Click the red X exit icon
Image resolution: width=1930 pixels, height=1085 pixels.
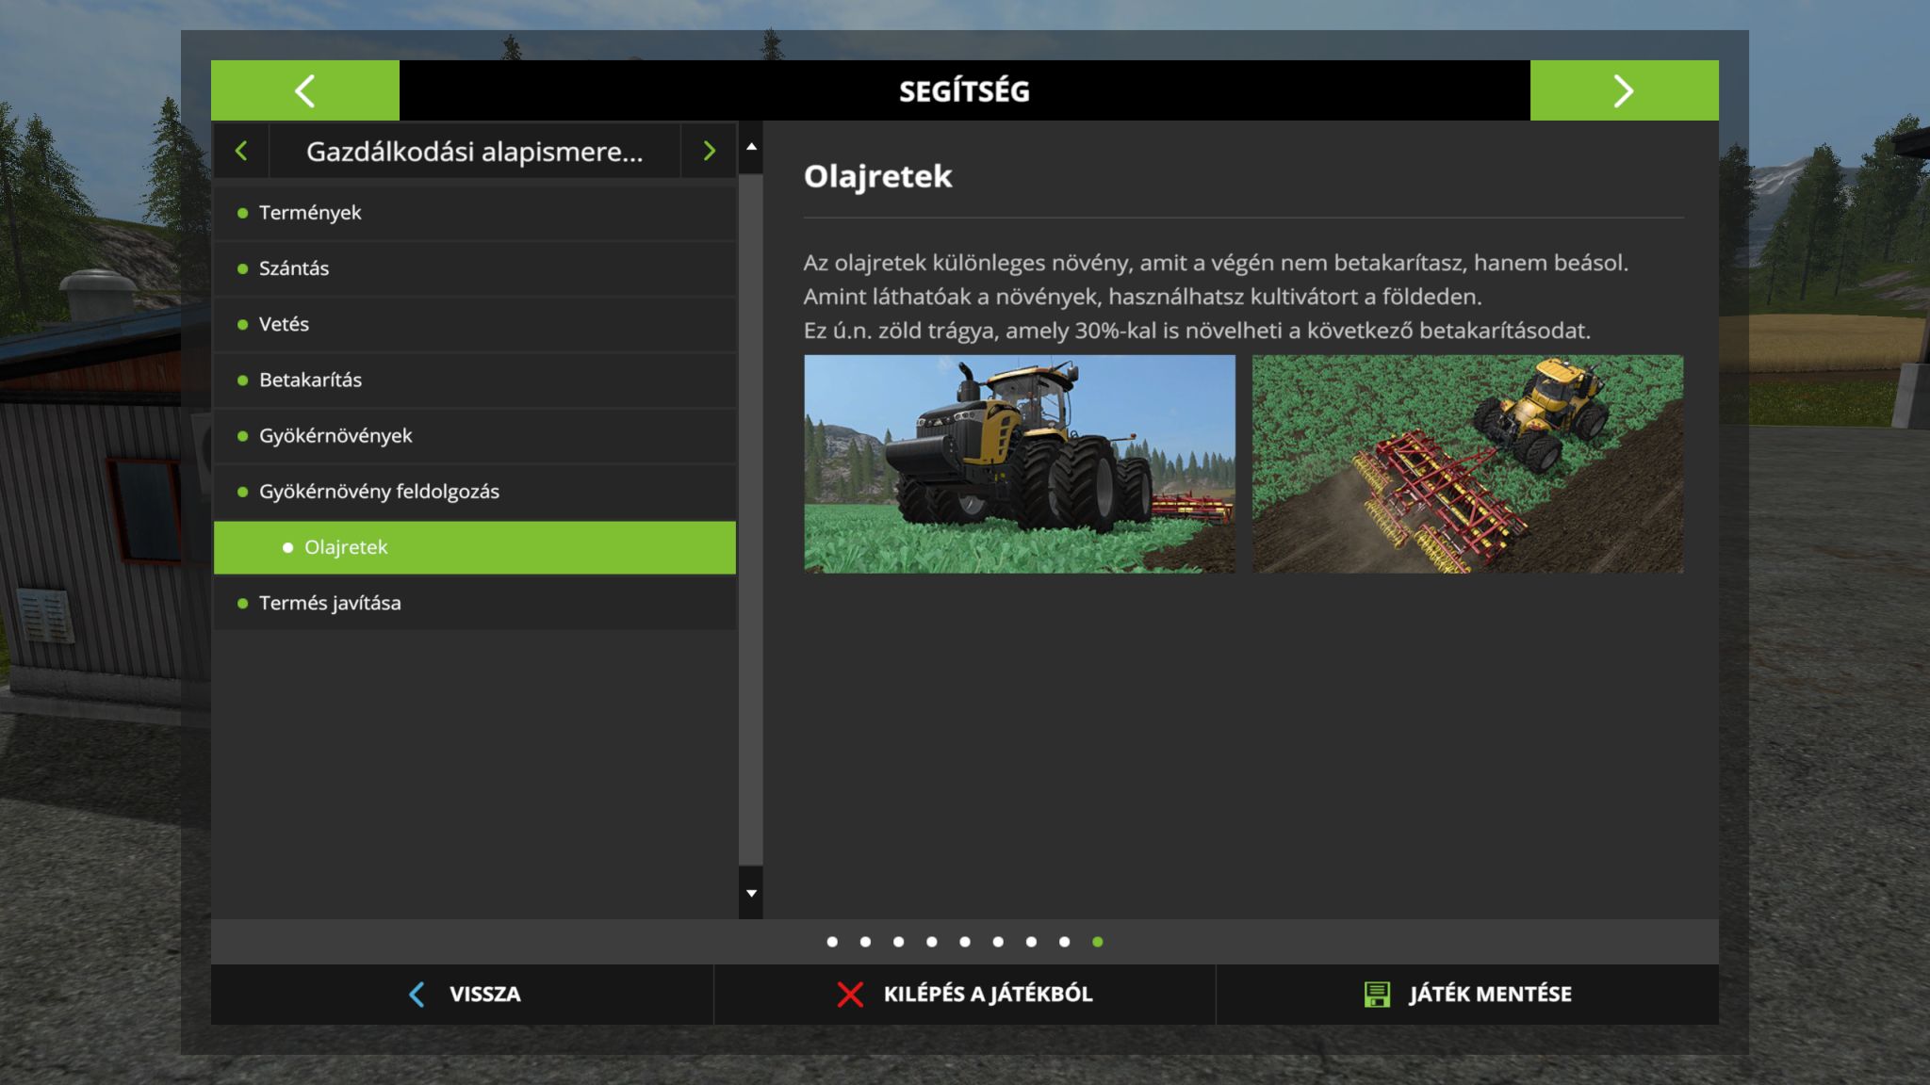[x=850, y=994]
